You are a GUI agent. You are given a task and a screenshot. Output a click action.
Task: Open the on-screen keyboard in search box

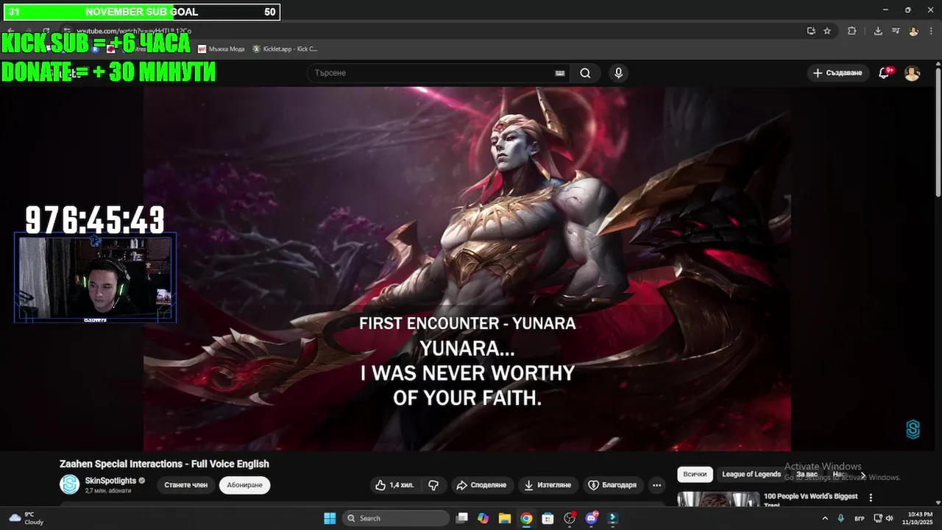tap(560, 73)
